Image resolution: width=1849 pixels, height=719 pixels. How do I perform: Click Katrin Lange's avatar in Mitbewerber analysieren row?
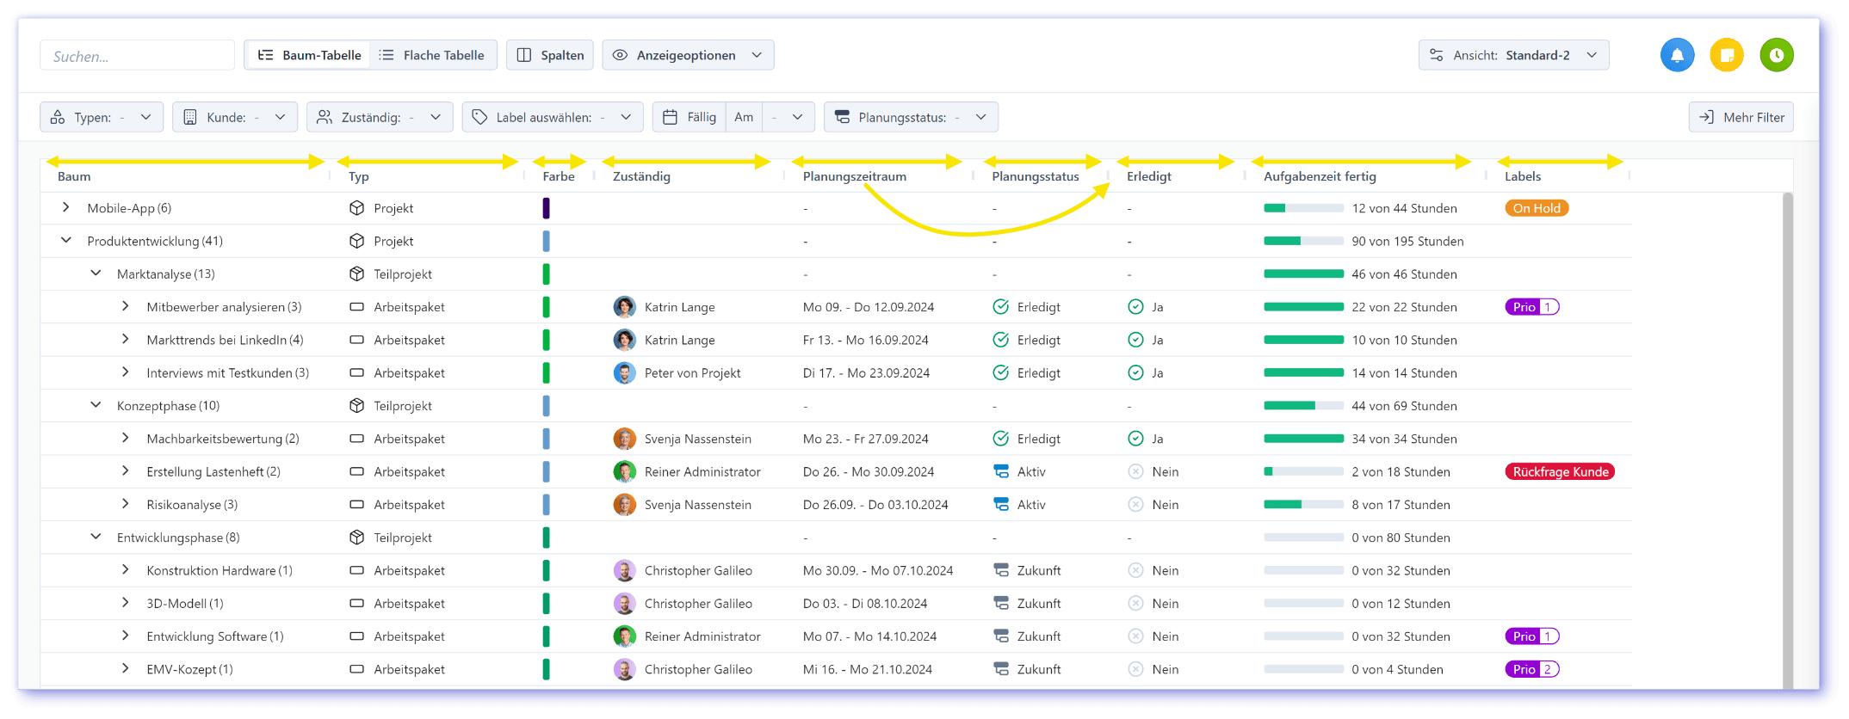(624, 307)
